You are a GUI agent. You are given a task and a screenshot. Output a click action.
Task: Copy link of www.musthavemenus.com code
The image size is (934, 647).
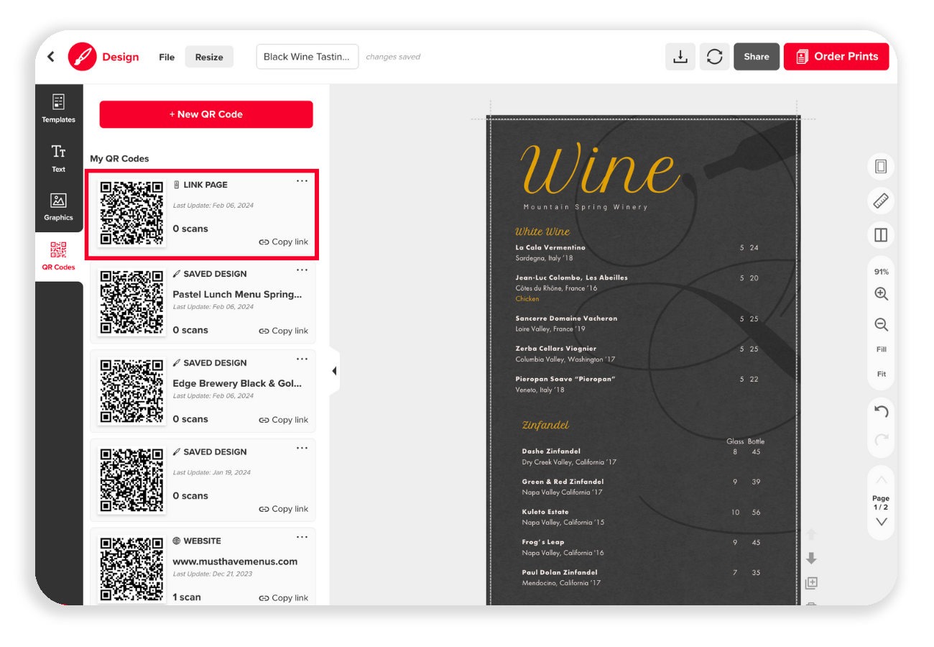point(284,598)
